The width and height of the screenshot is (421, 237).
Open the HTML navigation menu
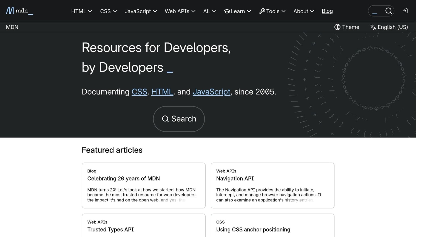82,11
